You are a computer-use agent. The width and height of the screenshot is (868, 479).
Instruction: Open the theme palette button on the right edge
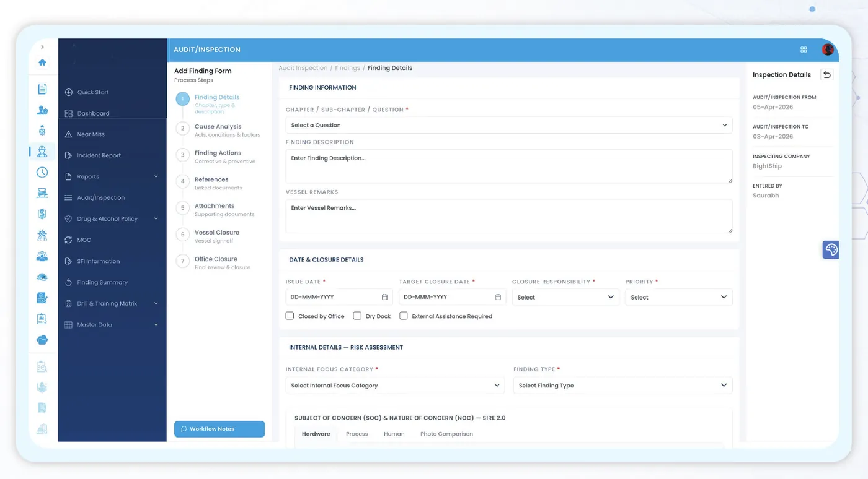(831, 249)
